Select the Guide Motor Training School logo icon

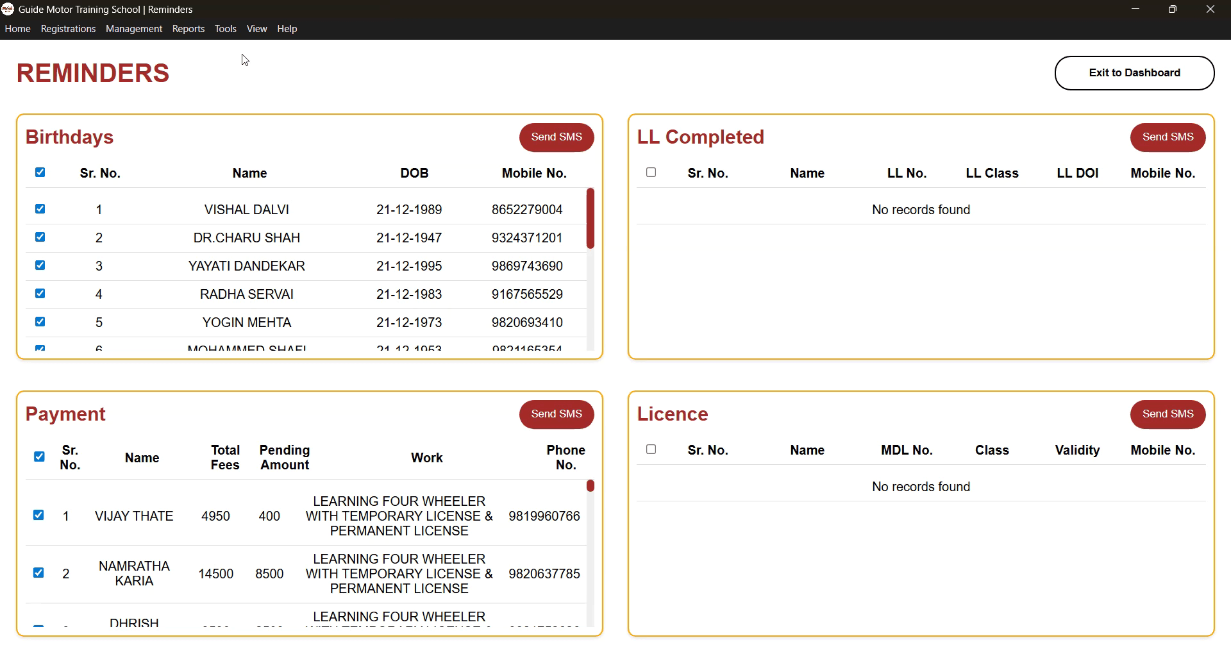pyautogui.click(x=8, y=9)
